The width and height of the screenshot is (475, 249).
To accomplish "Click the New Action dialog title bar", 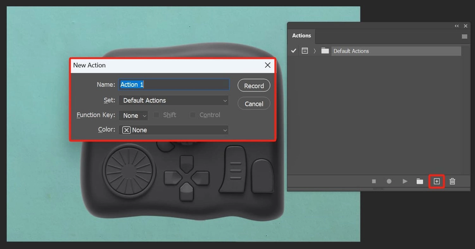I will click(x=173, y=65).
